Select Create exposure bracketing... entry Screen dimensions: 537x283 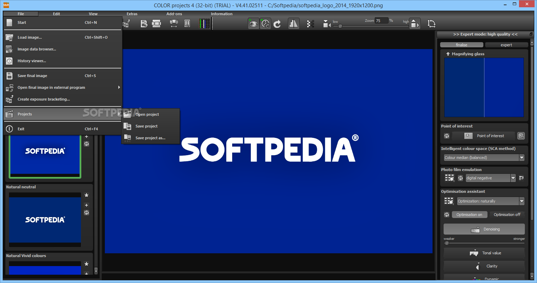63,99
